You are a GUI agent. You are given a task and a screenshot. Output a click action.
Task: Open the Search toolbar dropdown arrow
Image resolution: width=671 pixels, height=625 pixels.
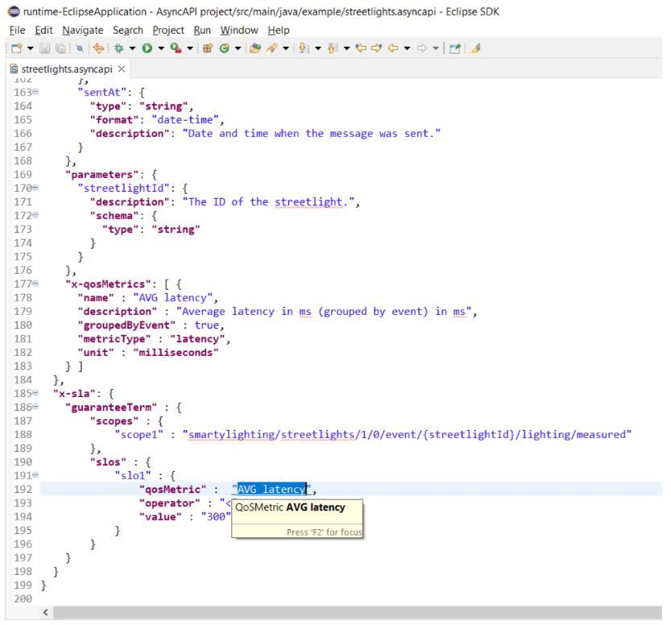pos(285,48)
